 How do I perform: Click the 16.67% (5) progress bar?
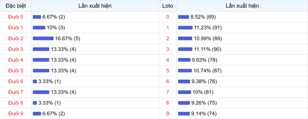coord(43,39)
